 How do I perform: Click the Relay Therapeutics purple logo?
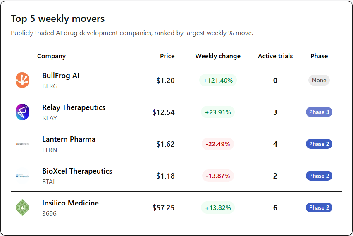22,112
